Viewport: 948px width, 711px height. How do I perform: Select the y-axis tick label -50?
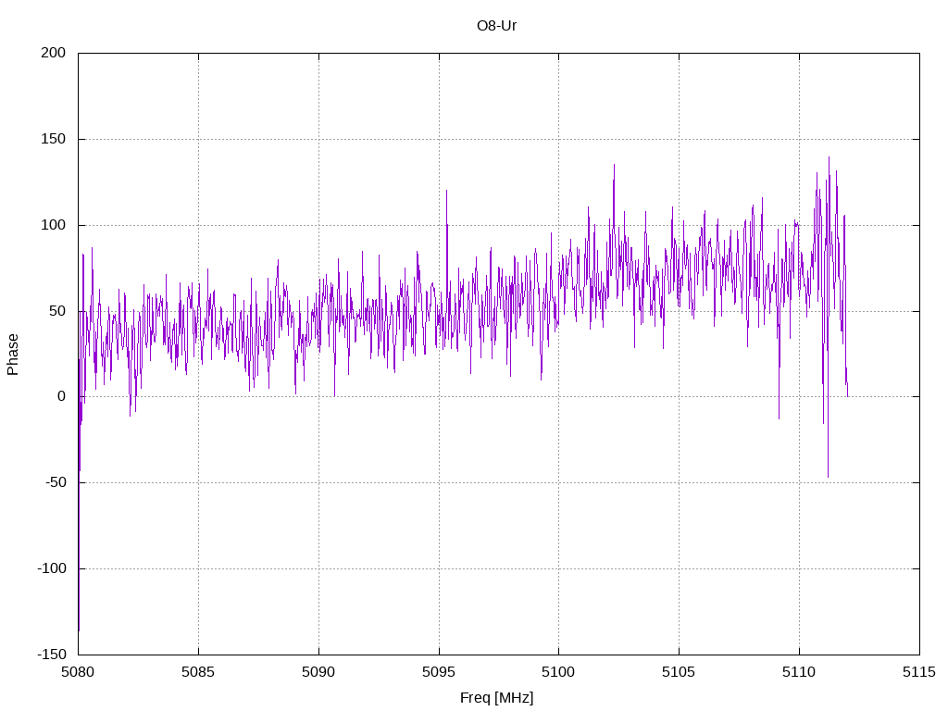point(56,482)
